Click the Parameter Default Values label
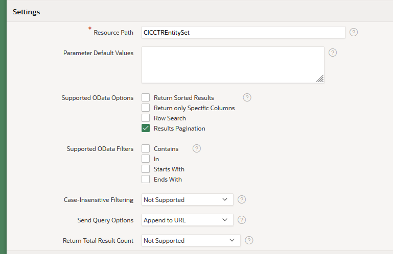This screenshot has width=393, height=254. [x=98, y=53]
